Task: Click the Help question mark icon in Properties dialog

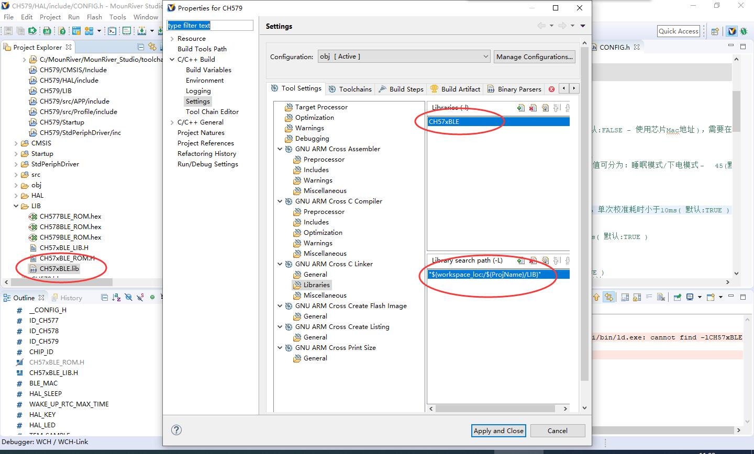Action: (x=176, y=430)
